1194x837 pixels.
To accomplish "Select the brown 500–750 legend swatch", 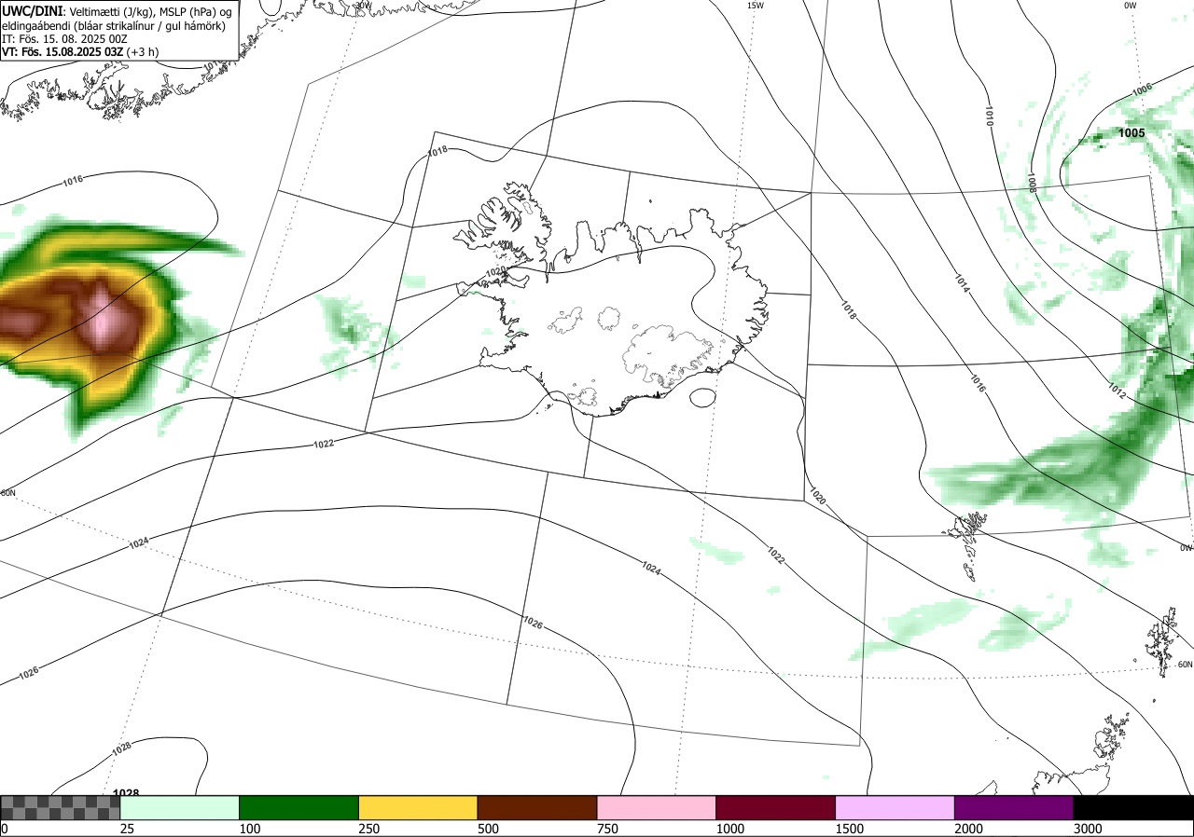I will (x=537, y=807).
